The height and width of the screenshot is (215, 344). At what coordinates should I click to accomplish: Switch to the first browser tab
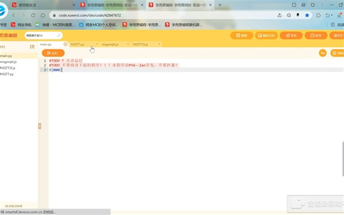(43, 5)
